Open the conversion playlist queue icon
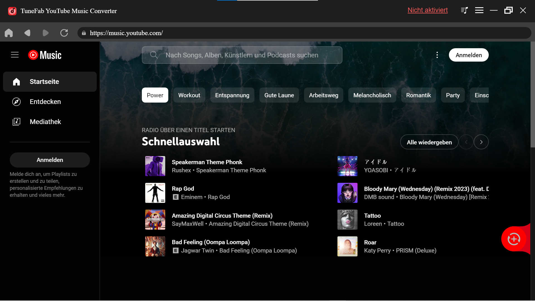This screenshot has height=301, width=535. pos(464,11)
